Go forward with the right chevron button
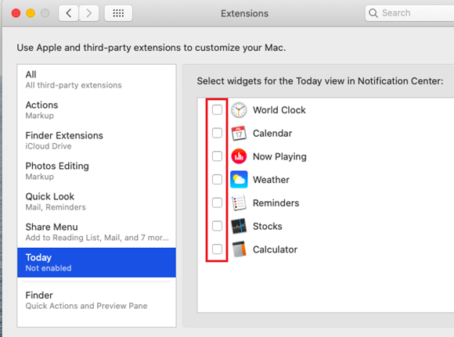The image size is (454, 337). [89, 13]
